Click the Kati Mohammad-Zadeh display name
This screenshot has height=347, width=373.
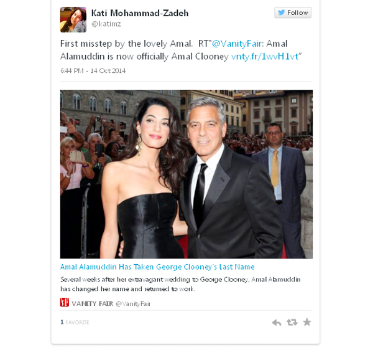140,13
